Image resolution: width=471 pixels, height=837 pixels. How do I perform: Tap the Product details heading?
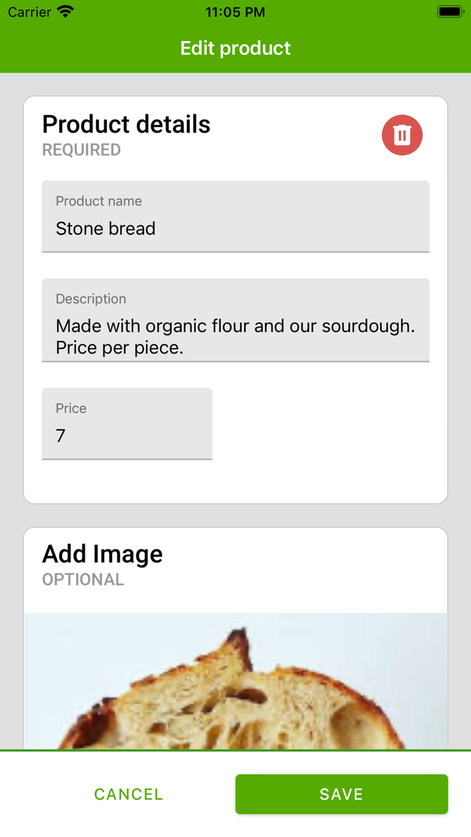click(126, 124)
